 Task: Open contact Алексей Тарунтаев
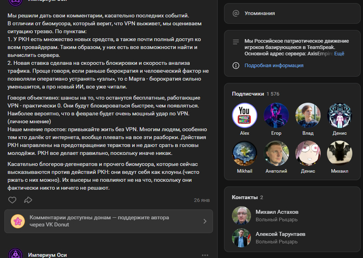[281, 234]
